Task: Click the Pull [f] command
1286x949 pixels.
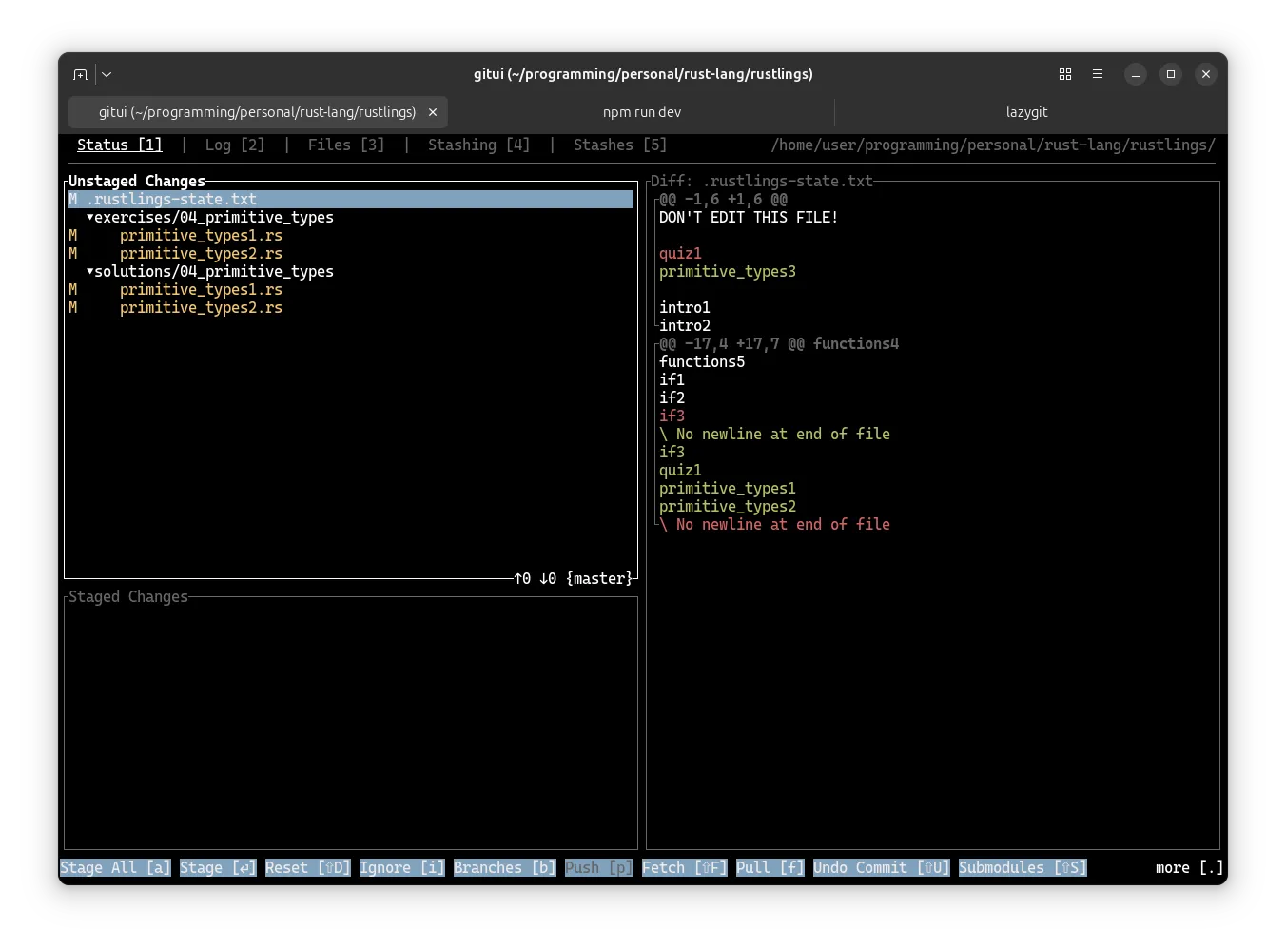Action: 770,868
